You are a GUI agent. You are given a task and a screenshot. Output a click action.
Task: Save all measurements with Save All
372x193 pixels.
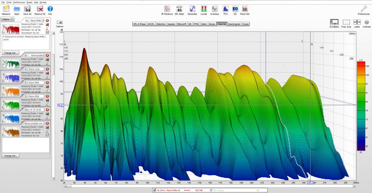(x=27, y=10)
